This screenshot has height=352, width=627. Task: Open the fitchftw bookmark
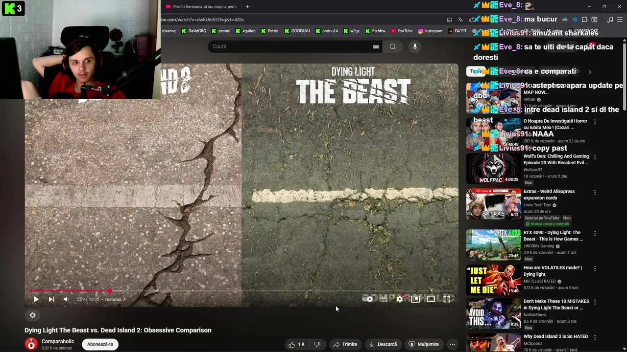(375, 31)
